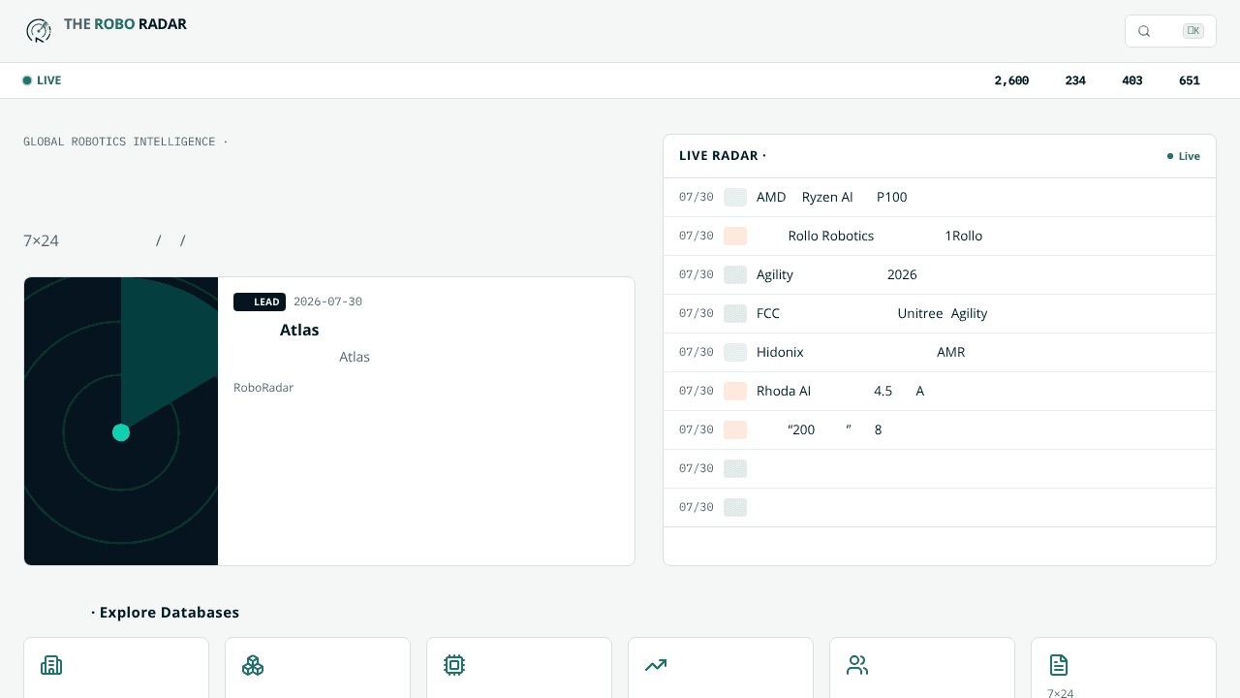Open the document icon database card
The width and height of the screenshot is (1240, 698).
pos(1124,668)
